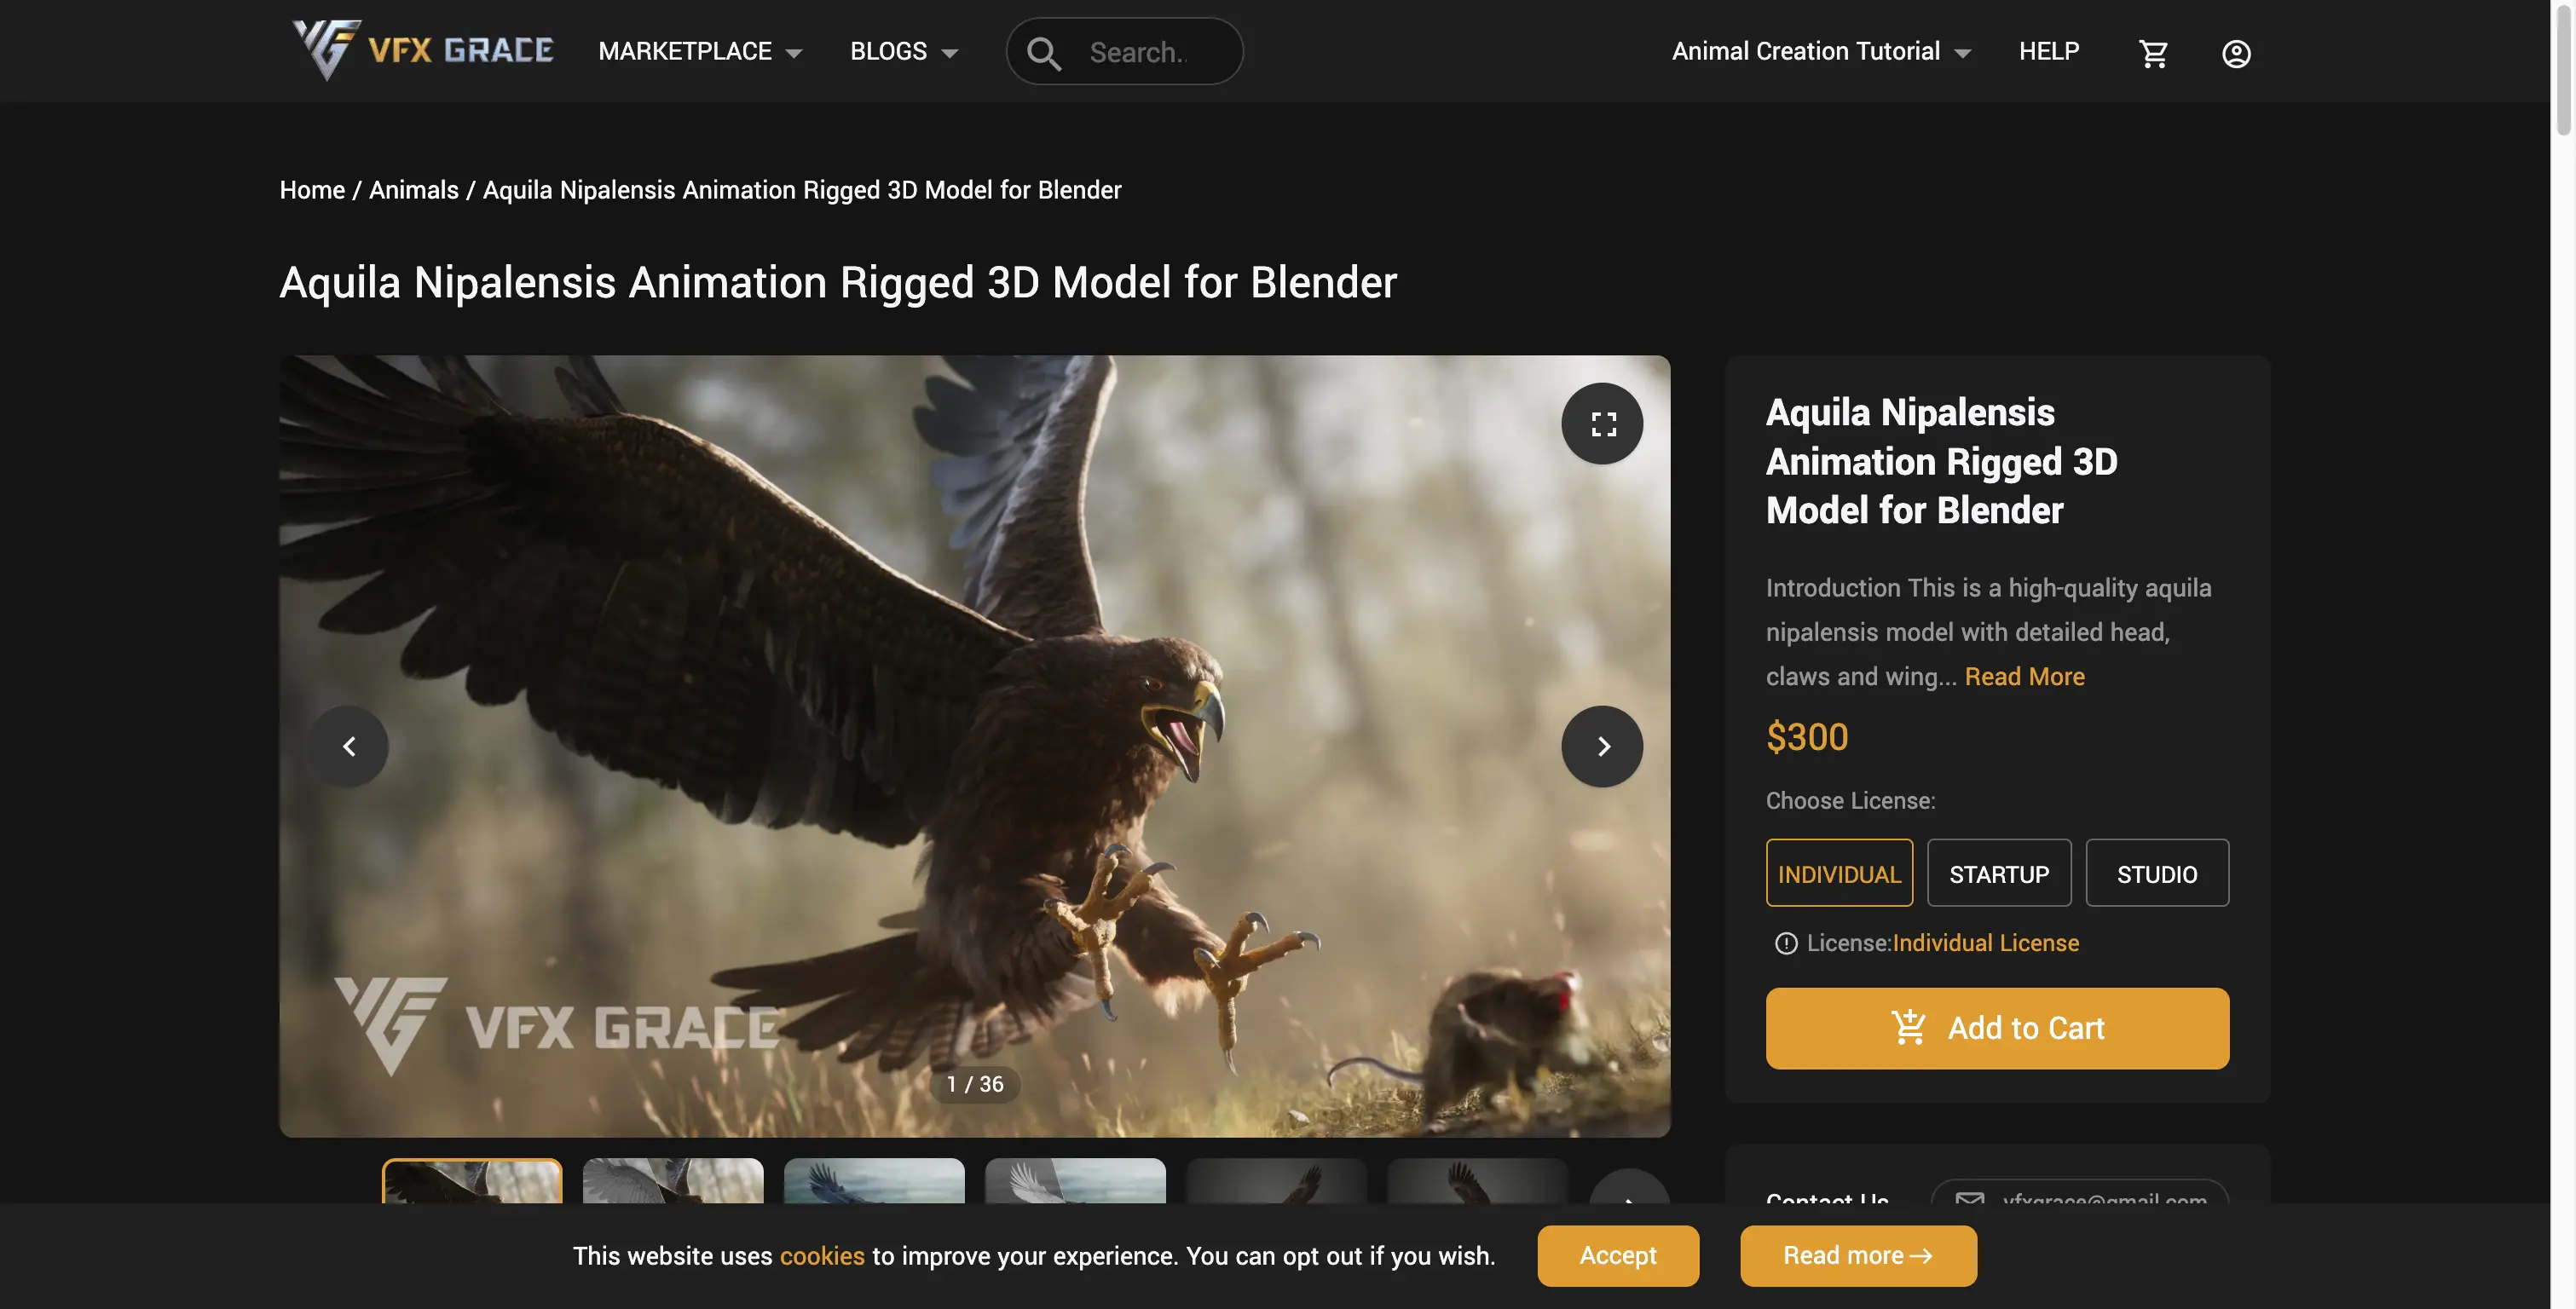Add the model to cart
This screenshot has width=2576, height=1309.
coord(1996,1028)
